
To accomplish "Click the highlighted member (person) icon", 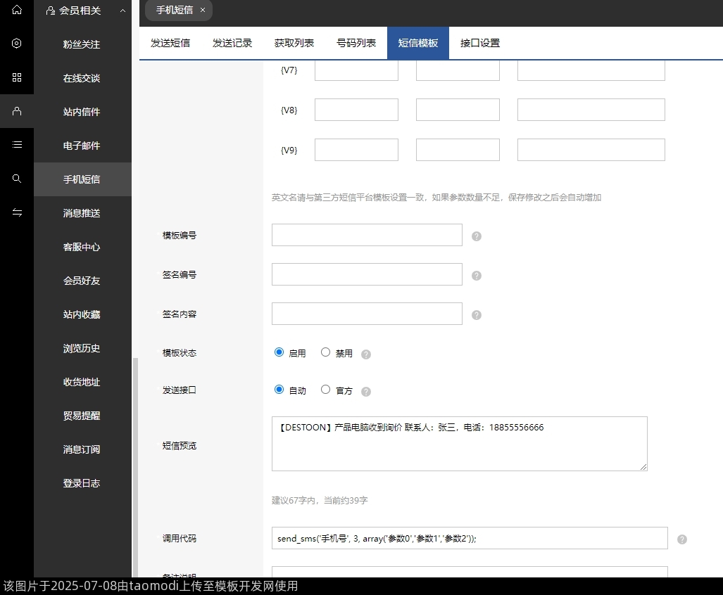I will point(17,111).
